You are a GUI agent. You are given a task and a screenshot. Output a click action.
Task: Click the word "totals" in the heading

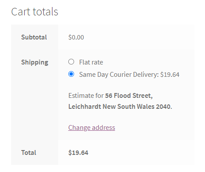(x=45, y=12)
